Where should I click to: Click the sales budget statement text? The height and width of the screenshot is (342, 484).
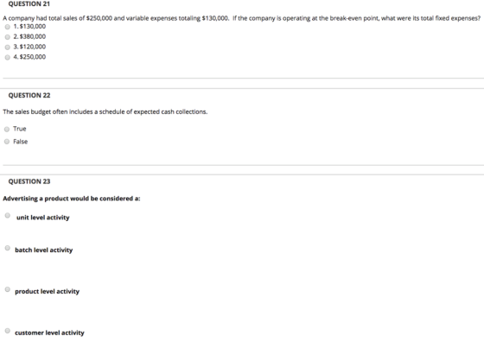tap(105, 111)
